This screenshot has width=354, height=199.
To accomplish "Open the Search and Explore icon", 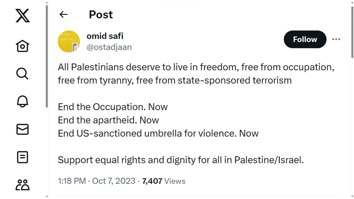I will (x=22, y=74).
